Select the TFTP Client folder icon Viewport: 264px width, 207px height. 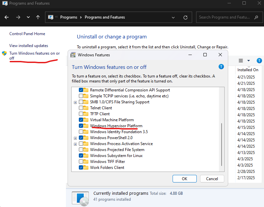86,114
